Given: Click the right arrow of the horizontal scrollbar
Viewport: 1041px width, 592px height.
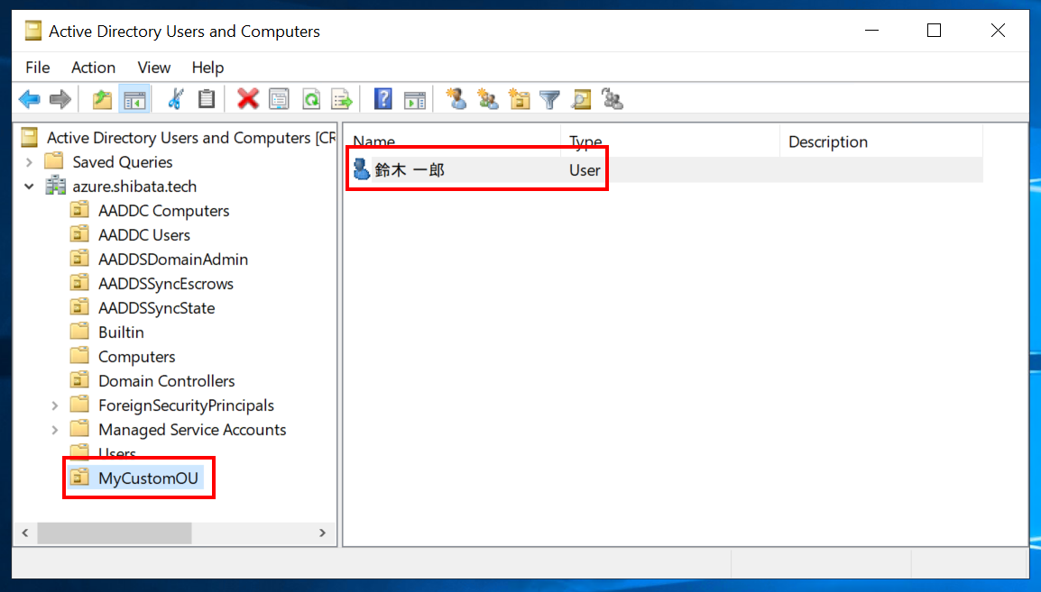Looking at the screenshot, I should click(323, 533).
